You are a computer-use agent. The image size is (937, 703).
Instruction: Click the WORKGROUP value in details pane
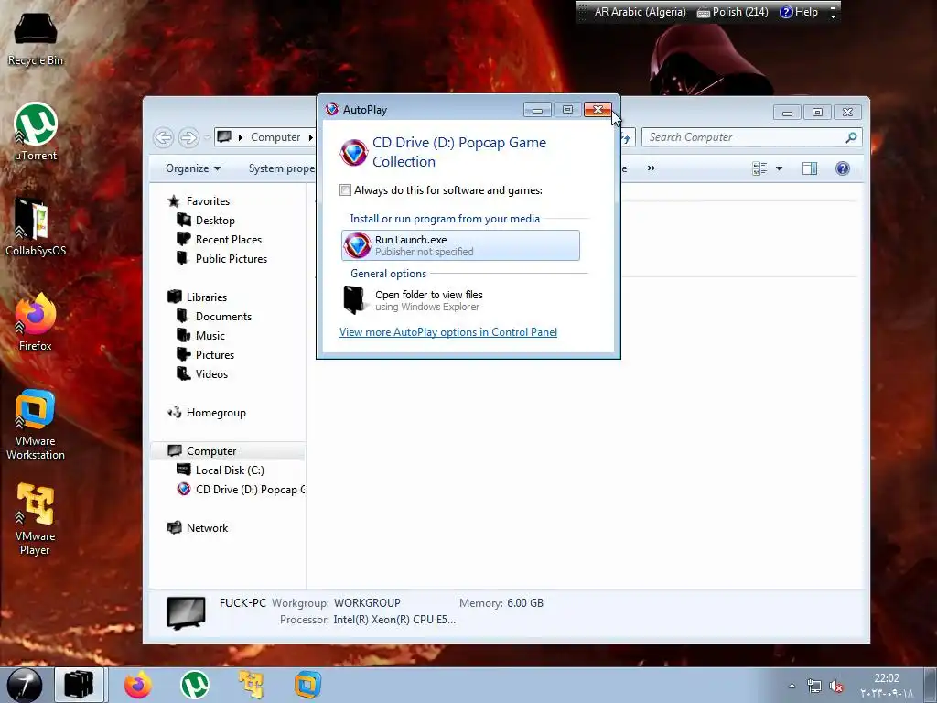click(367, 603)
